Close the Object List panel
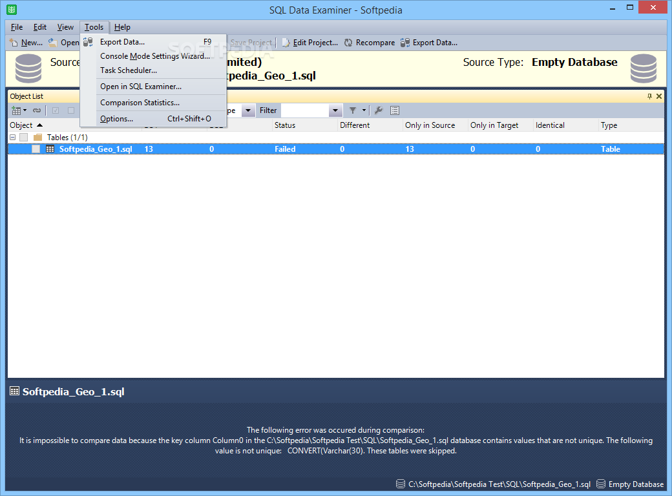The width and height of the screenshot is (672, 496). point(659,96)
